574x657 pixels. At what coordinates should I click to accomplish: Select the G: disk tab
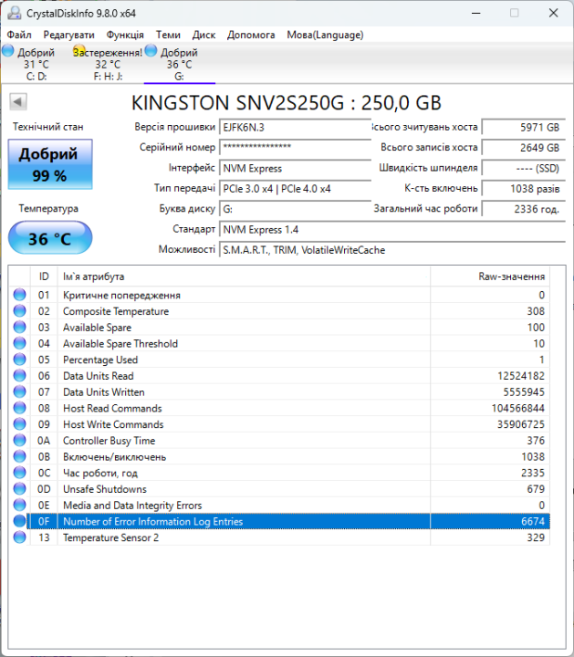coord(180,64)
